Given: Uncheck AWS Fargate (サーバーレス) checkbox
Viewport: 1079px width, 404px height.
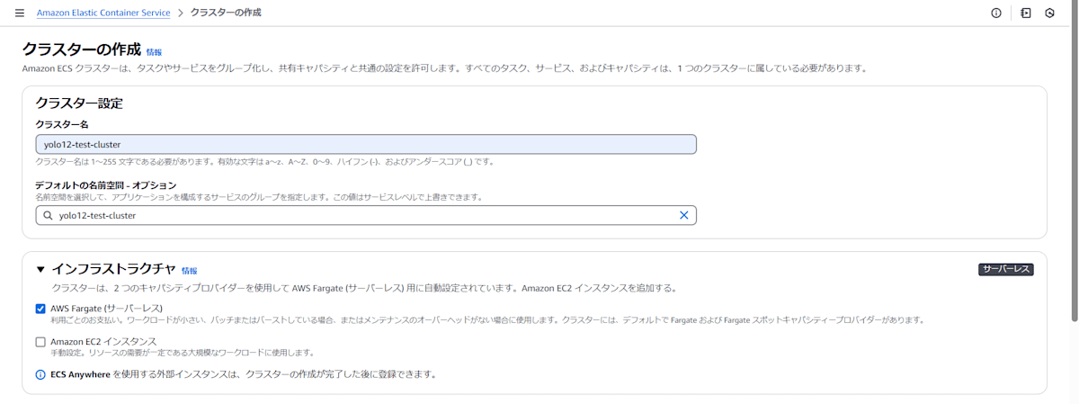Looking at the screenshot, I should pyautogui.click(x=40, y=309).
